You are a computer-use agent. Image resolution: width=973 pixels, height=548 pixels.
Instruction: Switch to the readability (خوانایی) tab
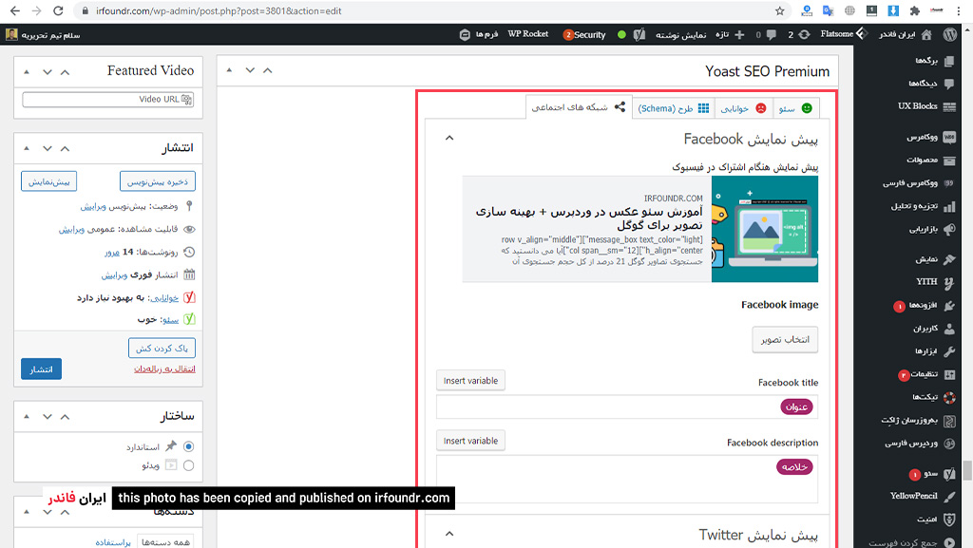743,108
